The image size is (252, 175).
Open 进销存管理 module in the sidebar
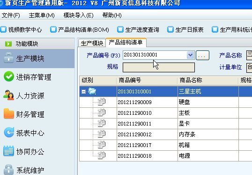[34, 77]
